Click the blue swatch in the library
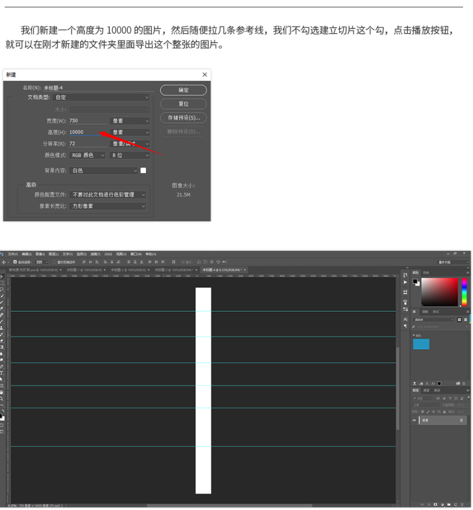This screenshot has height=510, width=473. 421,344
